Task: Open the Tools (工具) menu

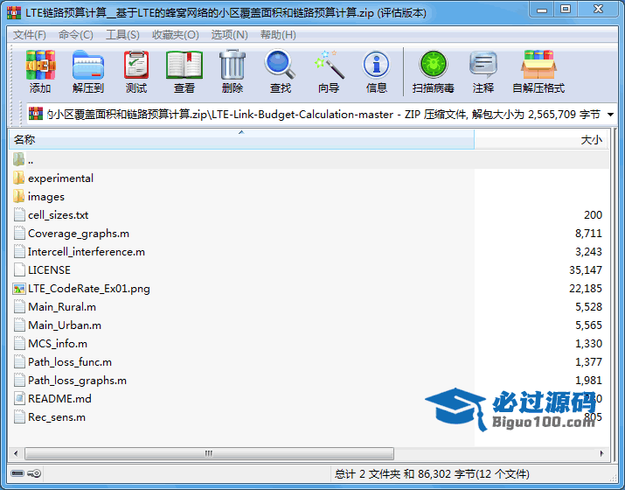Action: click(x=122, y=35)
